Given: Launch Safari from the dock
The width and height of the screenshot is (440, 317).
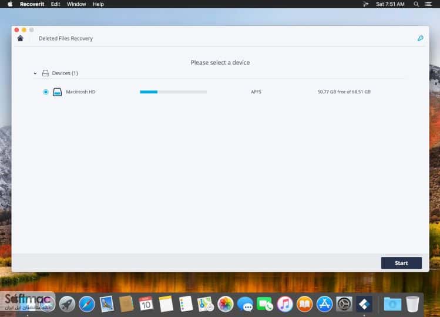Looking at the screenshot, I should tap(87, 304).
